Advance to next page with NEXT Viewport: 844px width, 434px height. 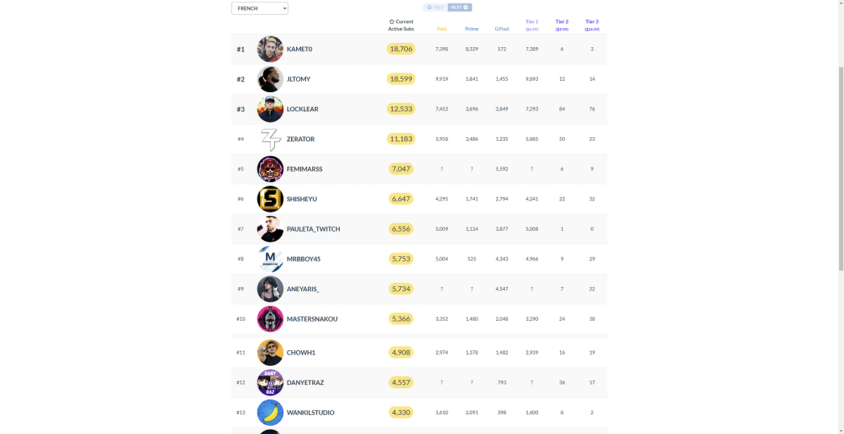pos(459,6)
